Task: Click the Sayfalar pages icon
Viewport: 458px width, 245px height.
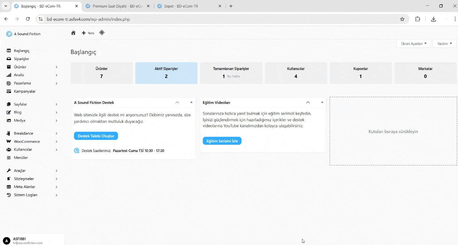Action: [9, 104]
